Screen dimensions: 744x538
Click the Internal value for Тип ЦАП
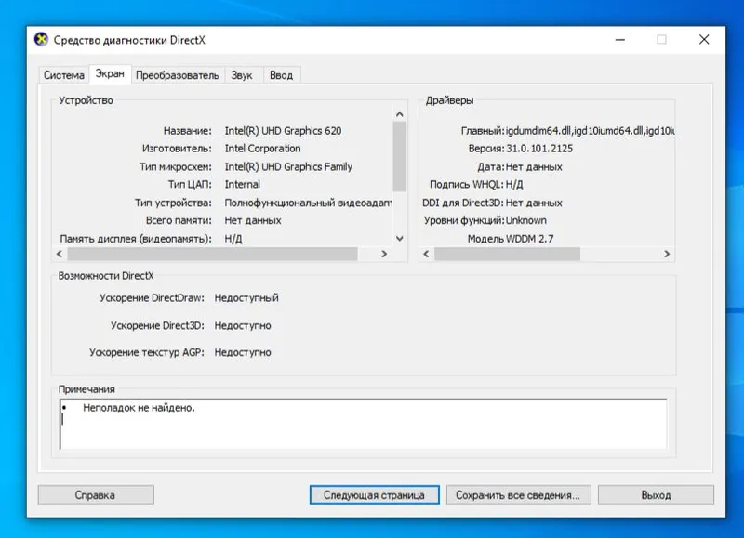(242, 184)
